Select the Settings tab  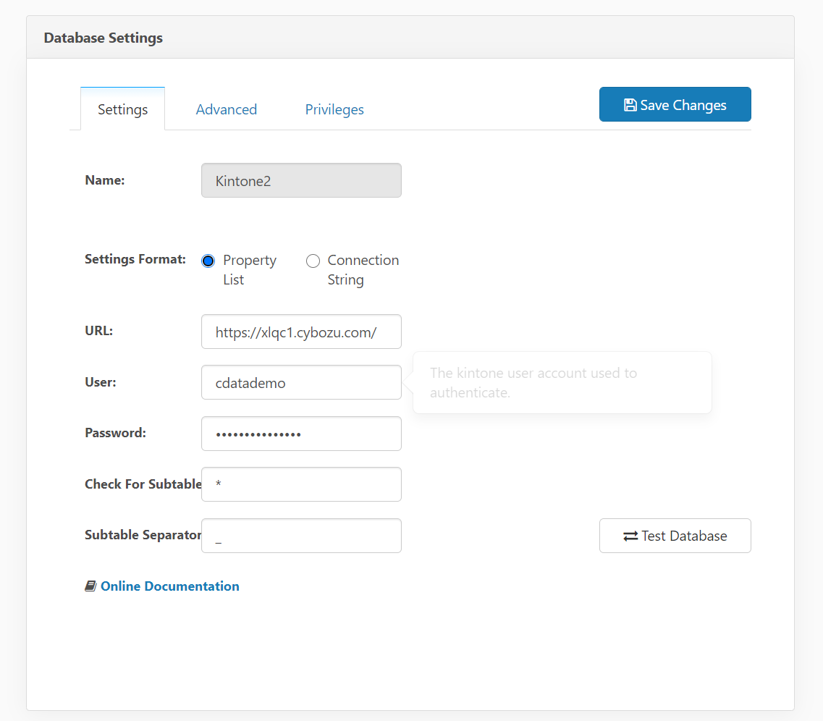123,109
